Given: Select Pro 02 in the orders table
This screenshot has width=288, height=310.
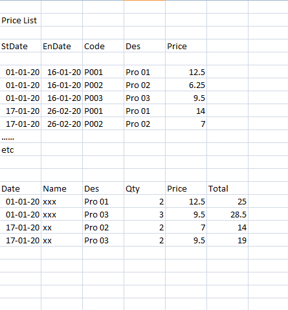Looking at the screenshot, I should [x=103, y=227].
